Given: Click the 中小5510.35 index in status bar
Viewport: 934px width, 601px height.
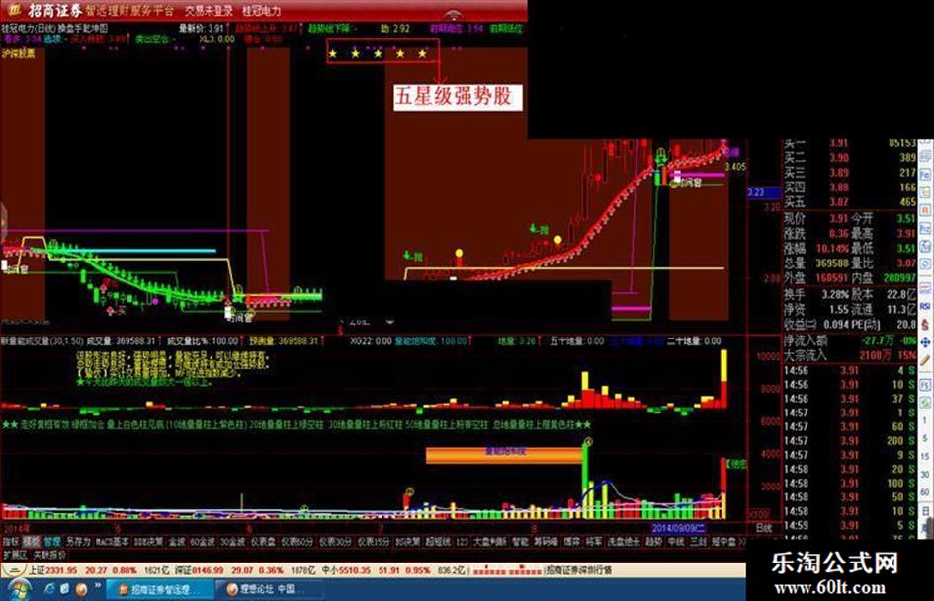Looking at the screenshot, I should [347, 570].
